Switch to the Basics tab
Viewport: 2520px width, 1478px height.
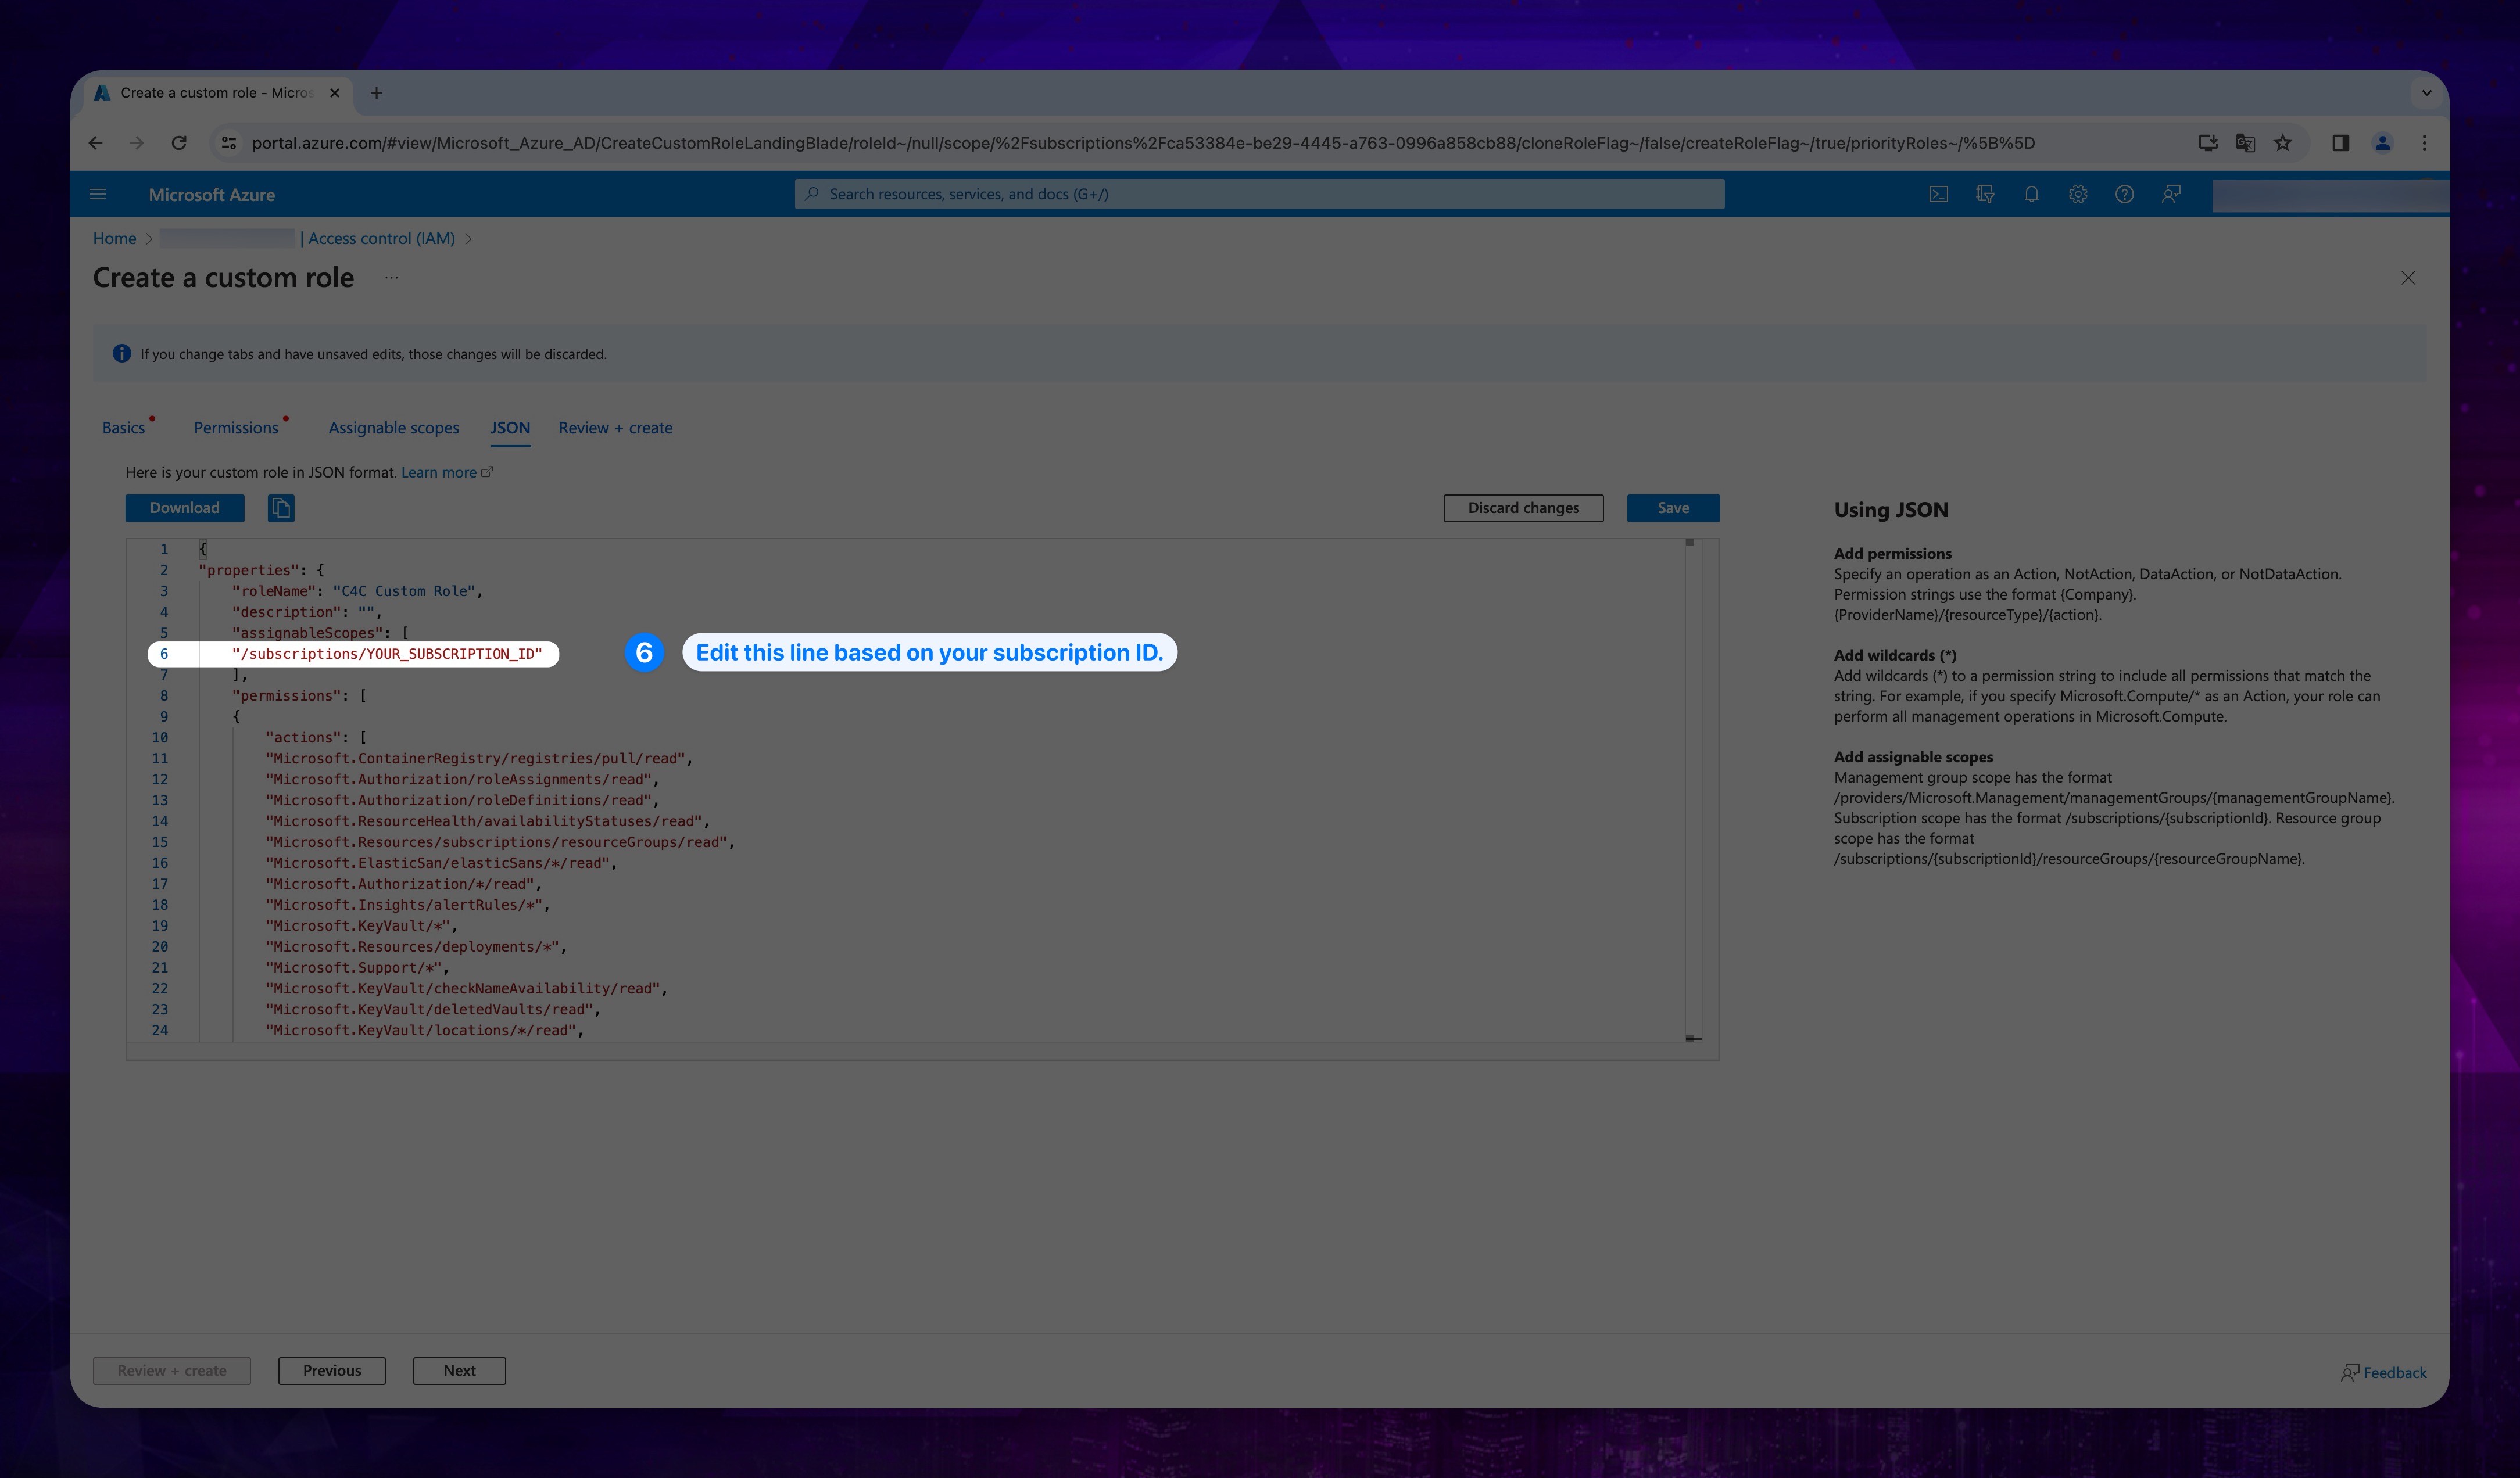(x=124, y=428)
